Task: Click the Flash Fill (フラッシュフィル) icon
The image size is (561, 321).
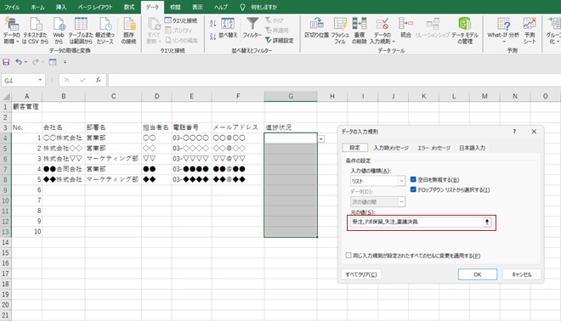Action: point(339,31)
